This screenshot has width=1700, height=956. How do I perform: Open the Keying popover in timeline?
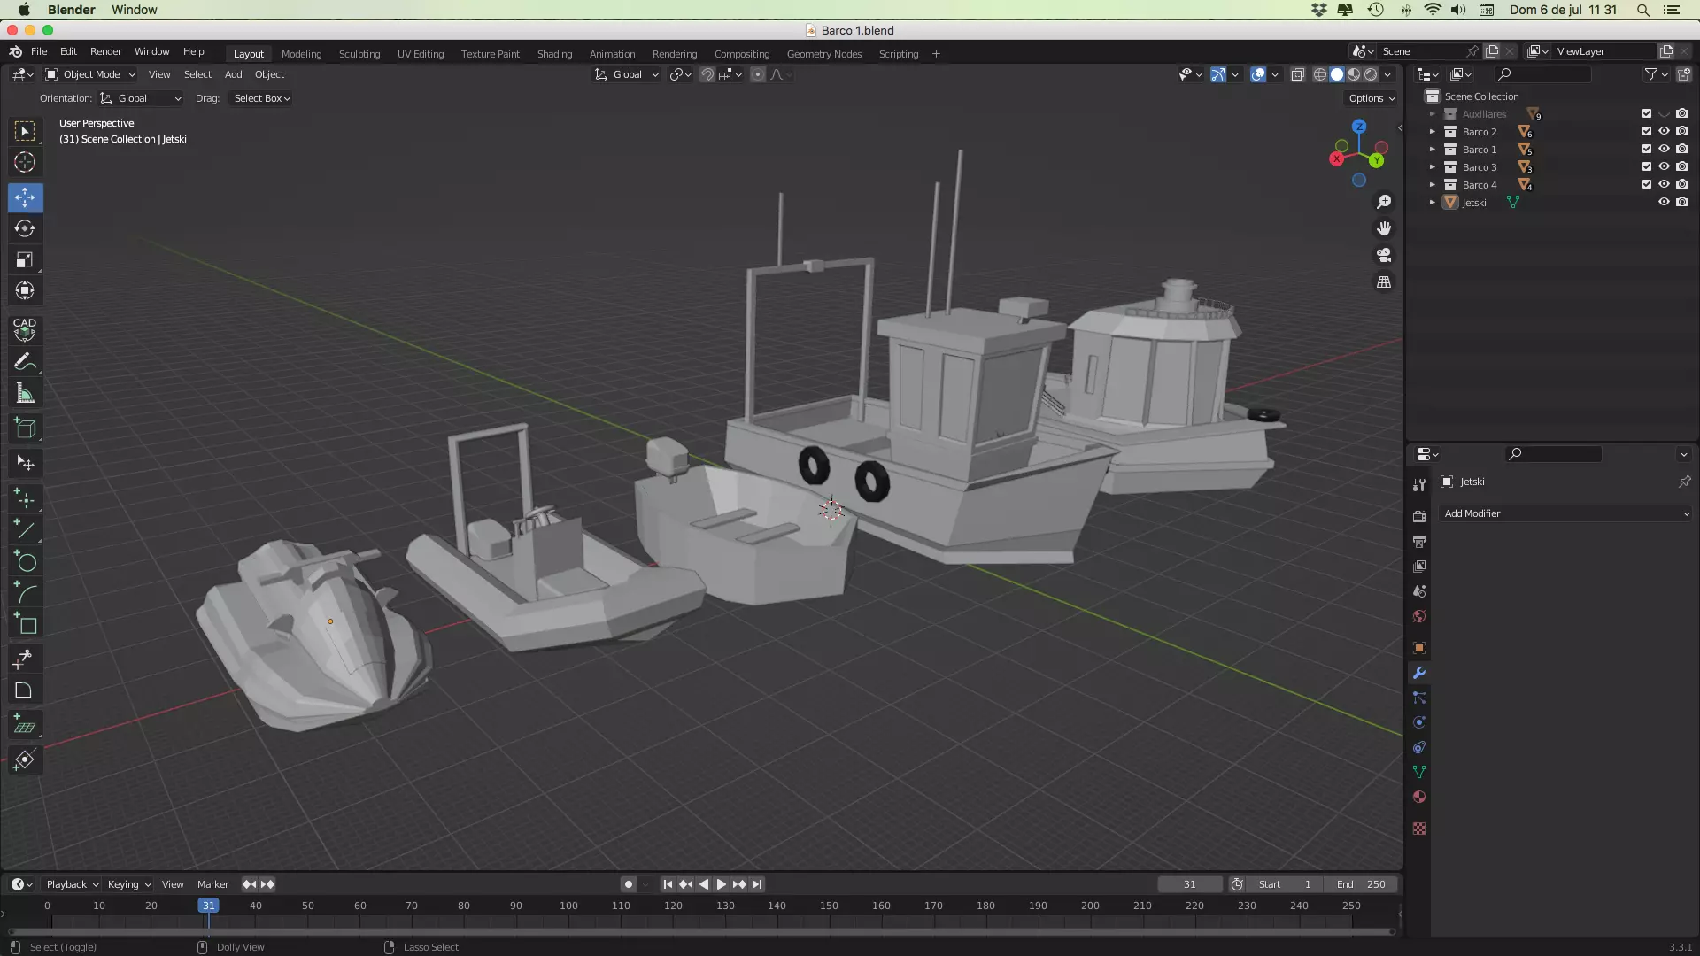[129, 884]
